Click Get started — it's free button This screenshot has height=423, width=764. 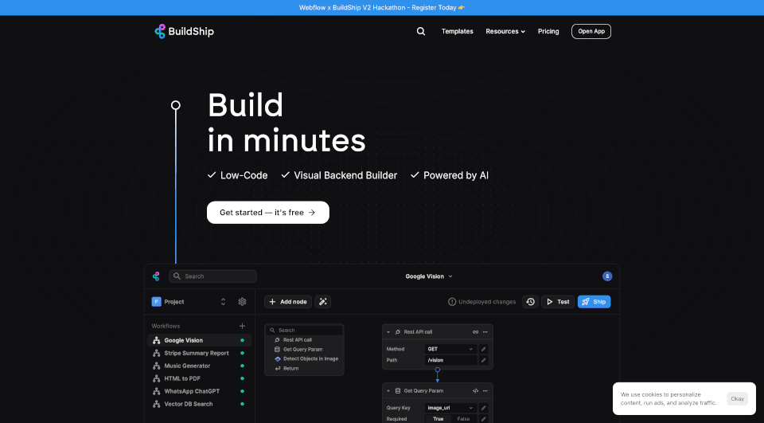(x=267, y=213)
